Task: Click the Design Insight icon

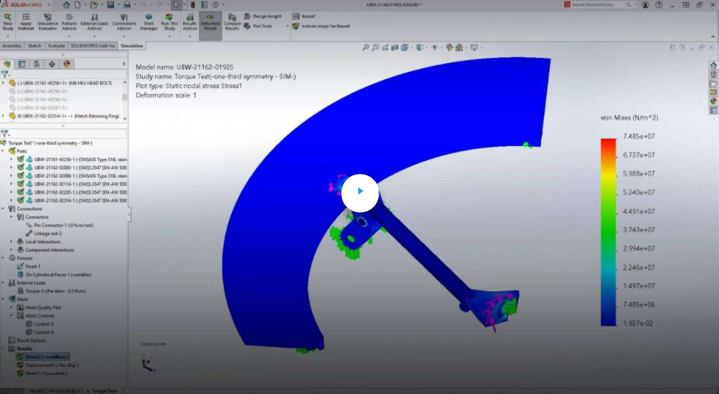Action: (266, 15)
